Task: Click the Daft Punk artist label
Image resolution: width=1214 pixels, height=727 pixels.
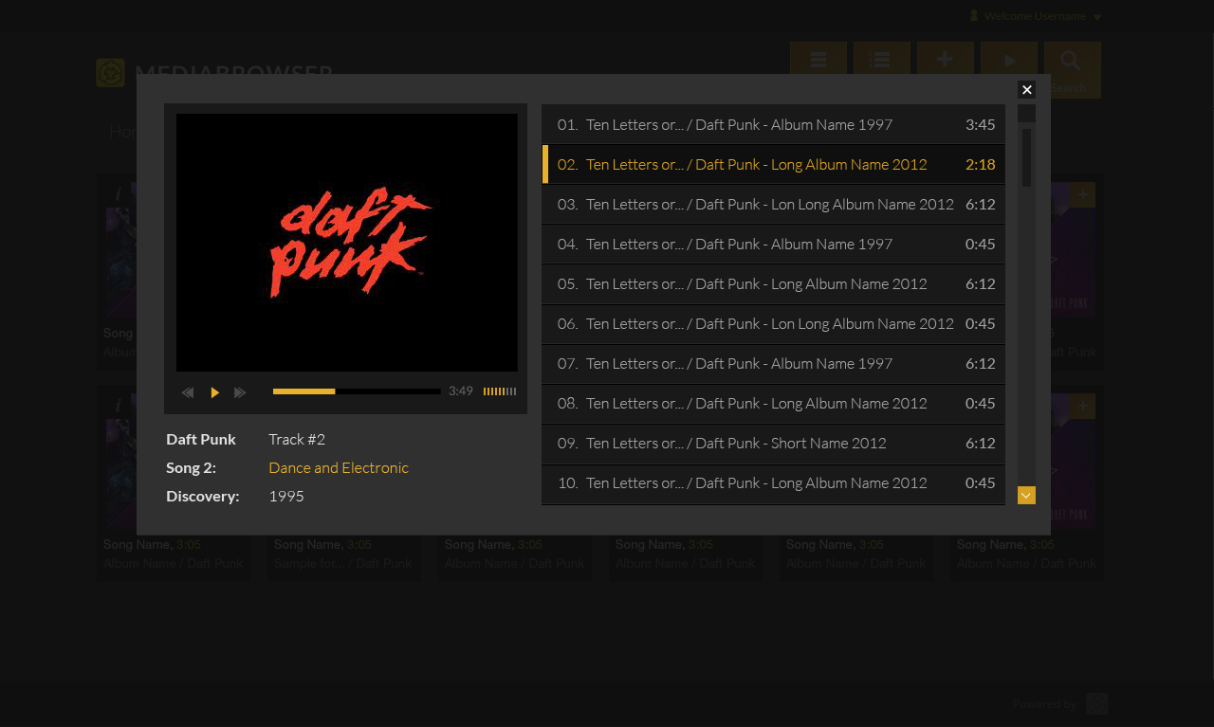Action: tap(201, 439)
